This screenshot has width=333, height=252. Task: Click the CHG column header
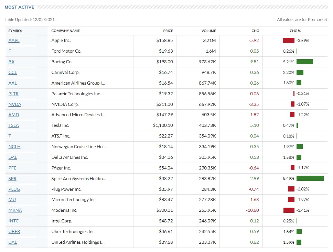tap(255, 31)
